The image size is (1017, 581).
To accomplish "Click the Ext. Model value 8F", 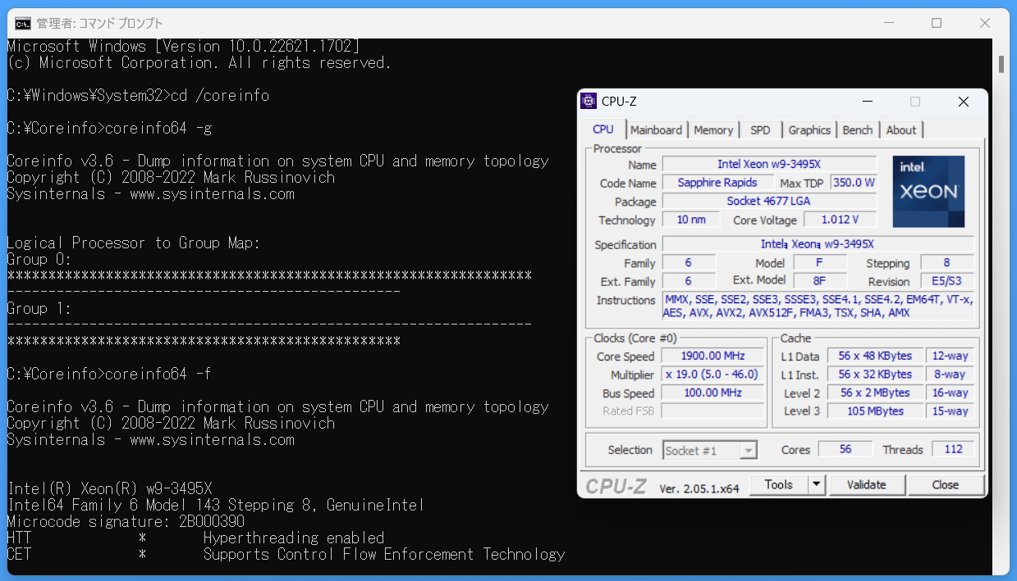I will 819,281.
